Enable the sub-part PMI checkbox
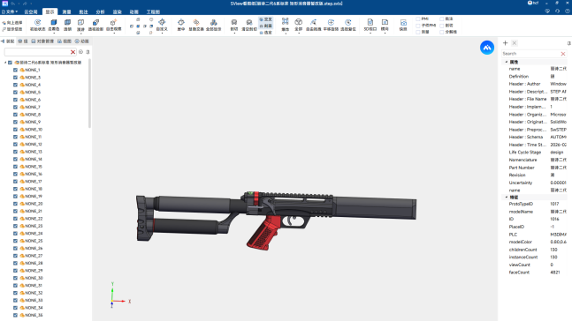Viewport: 572px width, 321px height. pyautogui.click(x=418, y=26)
